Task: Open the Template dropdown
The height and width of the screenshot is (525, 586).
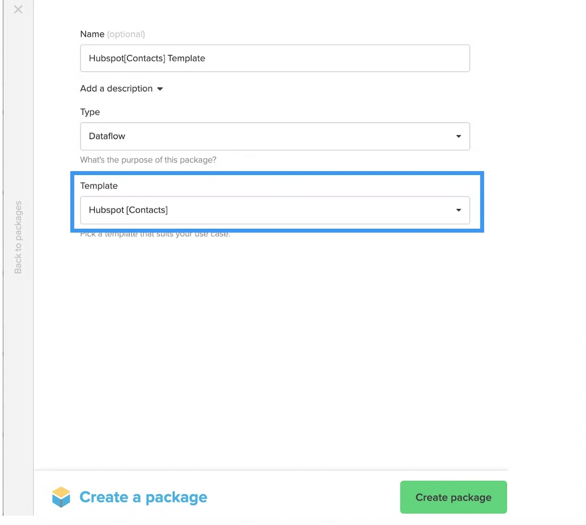Action: 275,210
